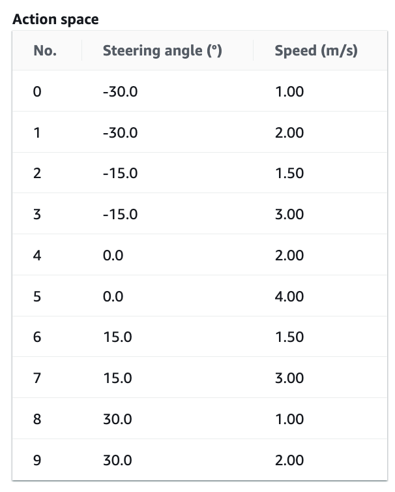Click the 0.0 steering angle in row 4
Image resolution: width=395 pixels, height=492 pixels.
[113, 255]
